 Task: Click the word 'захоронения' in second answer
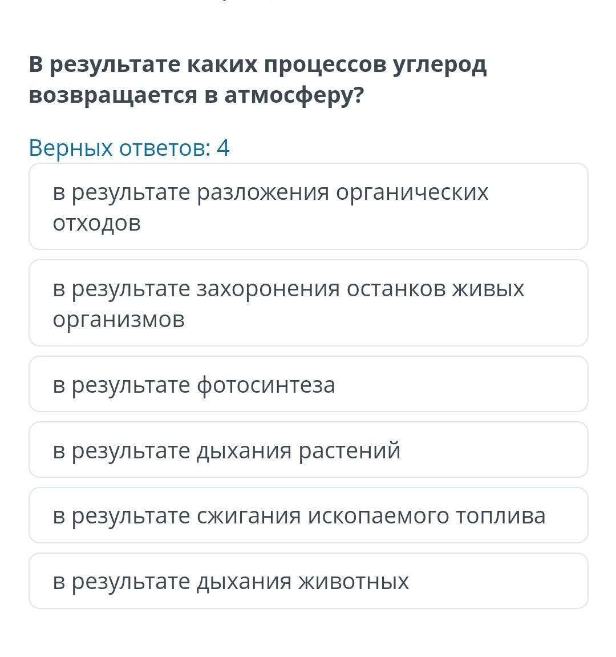[x=268, y=289]
